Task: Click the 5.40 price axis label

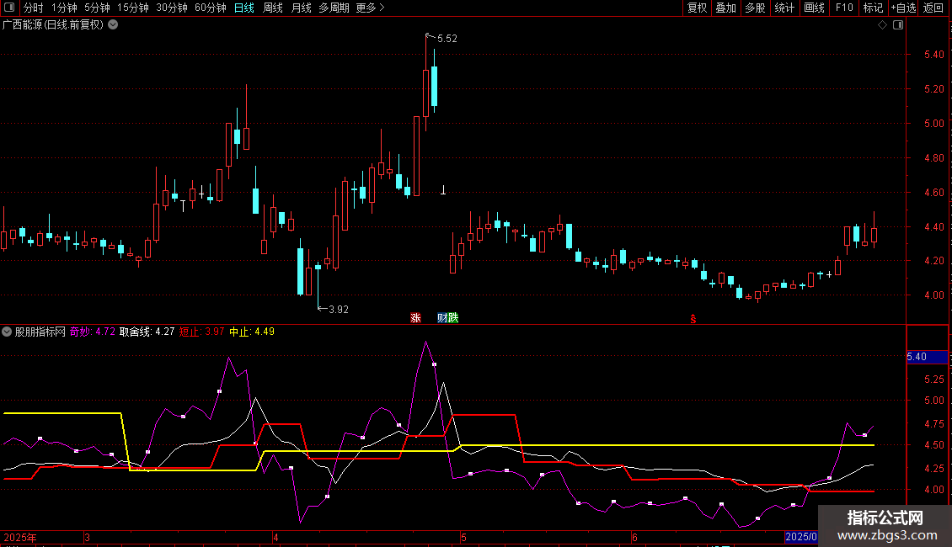Action: coord(933,55)
